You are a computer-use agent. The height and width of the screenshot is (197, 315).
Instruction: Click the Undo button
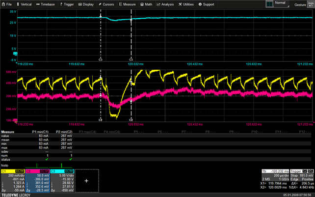click(x=311, y=4)
